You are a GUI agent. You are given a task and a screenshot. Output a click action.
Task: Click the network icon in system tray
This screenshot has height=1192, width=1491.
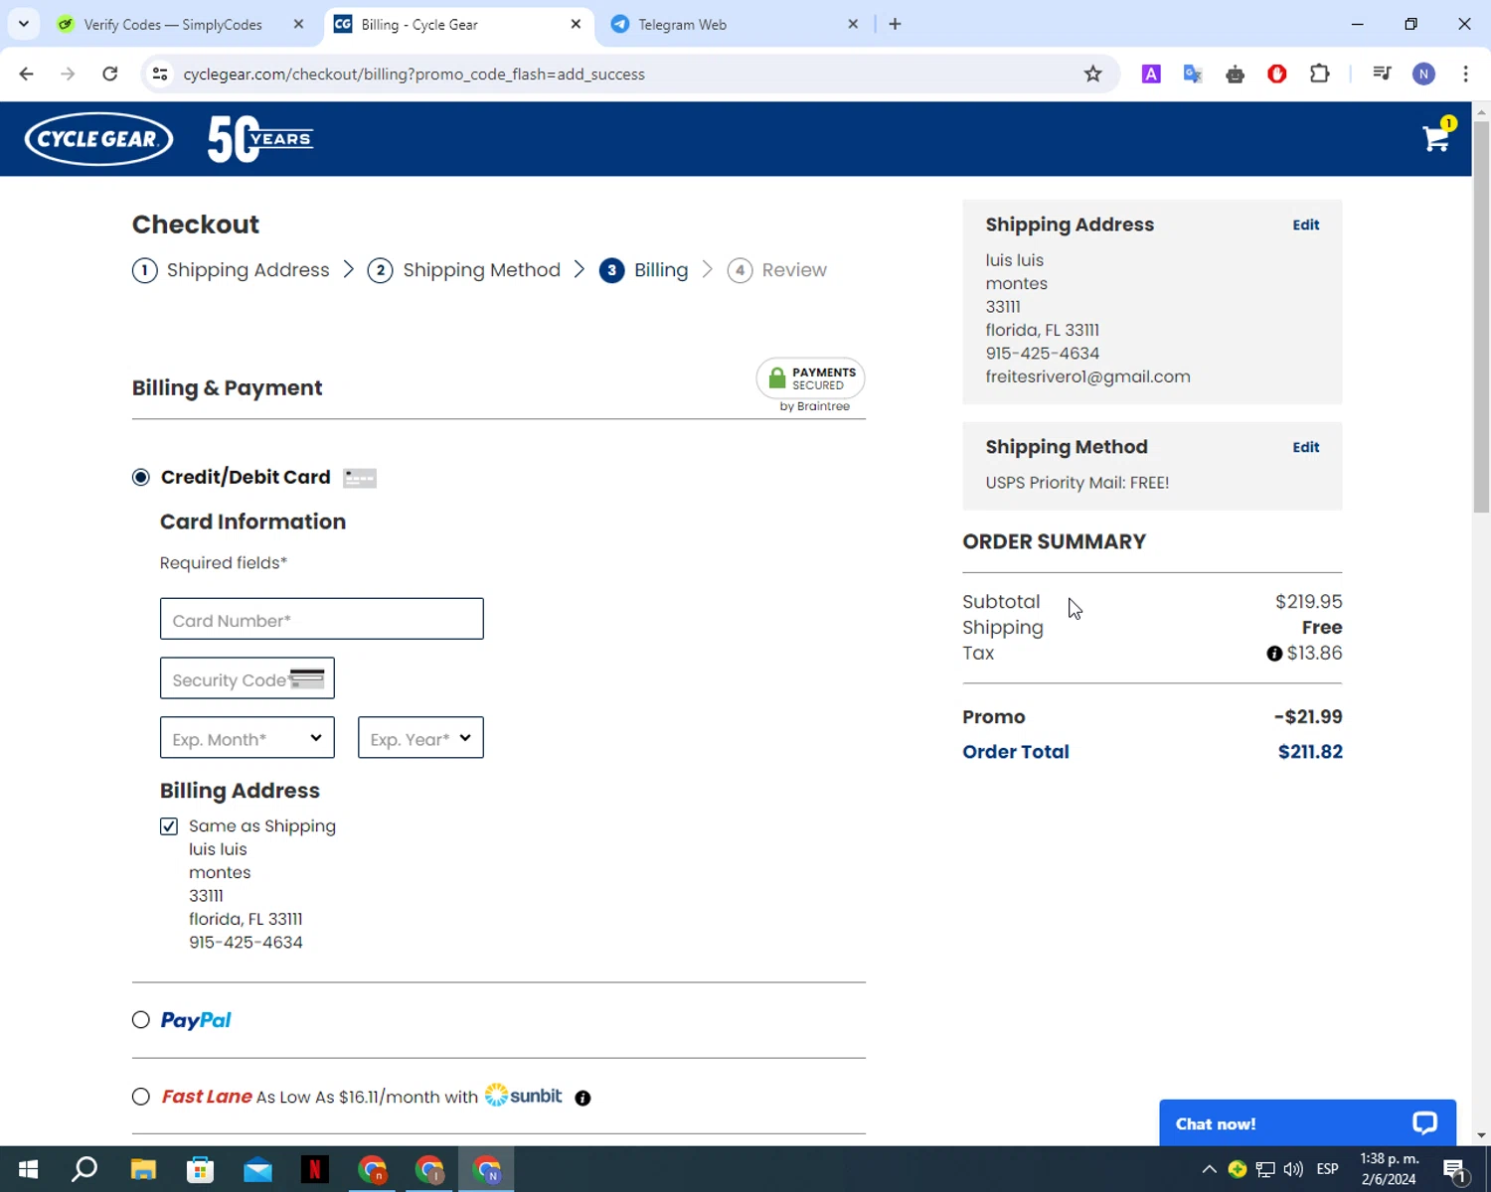point(1265,1169)
